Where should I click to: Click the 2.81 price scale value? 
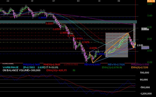click(x=150, y=39)
